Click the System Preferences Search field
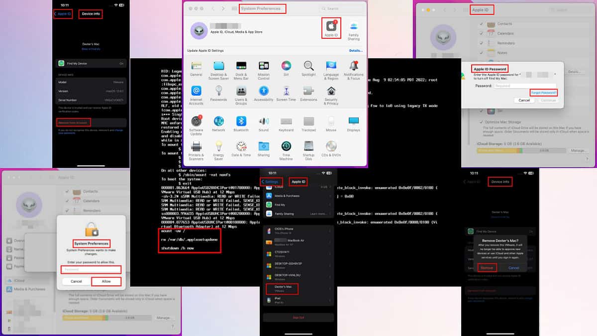 tap(342, 8)
